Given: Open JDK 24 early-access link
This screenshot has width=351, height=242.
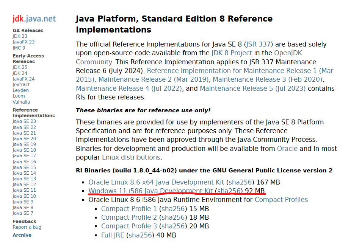Looking at the screenshot, I should click(20, 73).
